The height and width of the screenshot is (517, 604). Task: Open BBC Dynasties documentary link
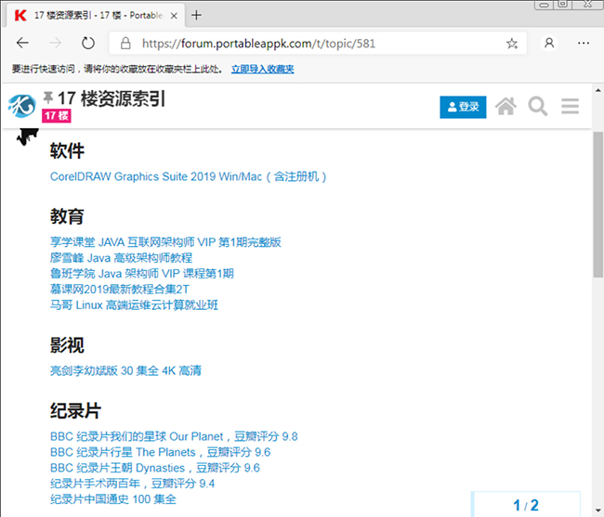click(x=155, y=468)
